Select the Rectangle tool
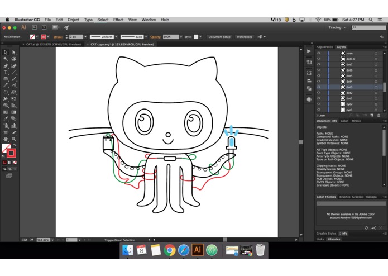Image resolution: width=388 pixels, height=276 pixels. (6, 79)
